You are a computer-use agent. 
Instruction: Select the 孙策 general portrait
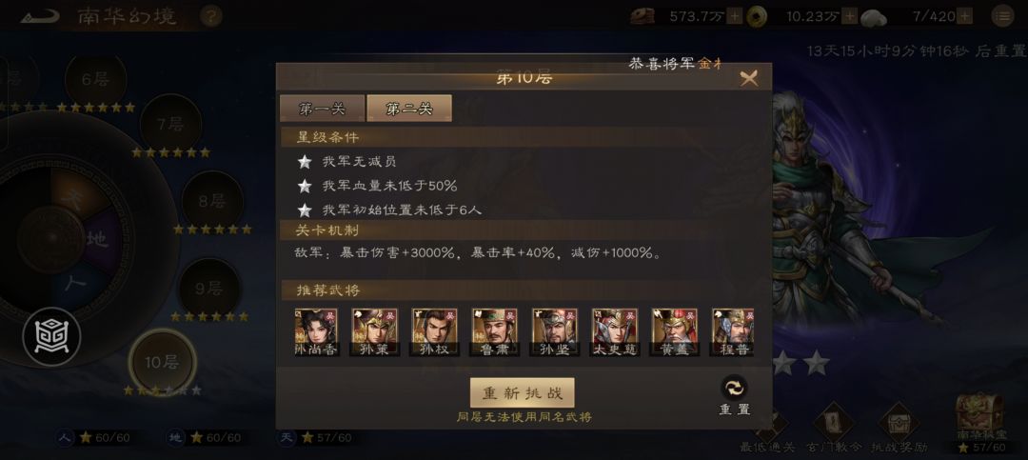(x=374, y=332)
